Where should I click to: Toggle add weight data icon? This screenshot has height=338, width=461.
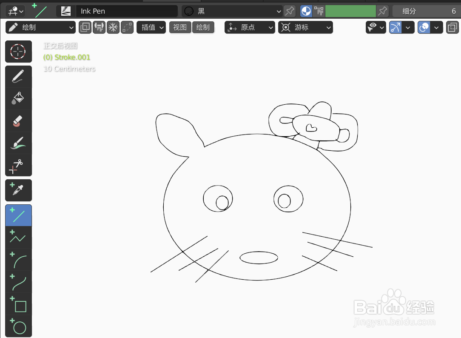[99, 27]
